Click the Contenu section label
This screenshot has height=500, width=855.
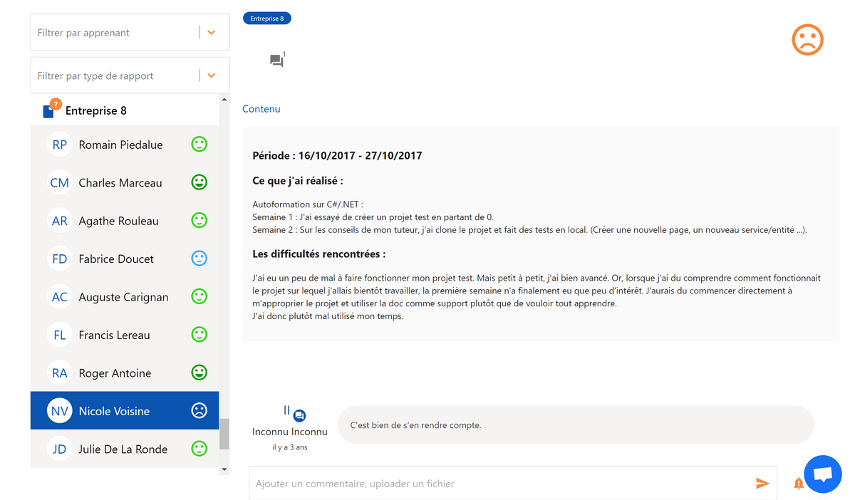pos(261,109)
